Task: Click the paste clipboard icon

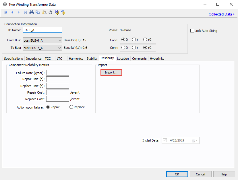Action: [x=44, y=12]
